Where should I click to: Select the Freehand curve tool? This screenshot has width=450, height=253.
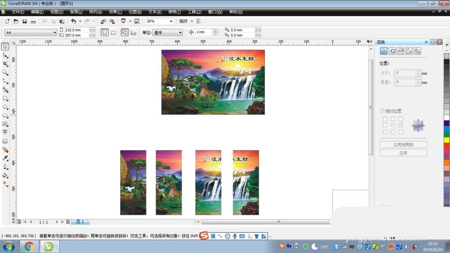click(x=5, y=81)
